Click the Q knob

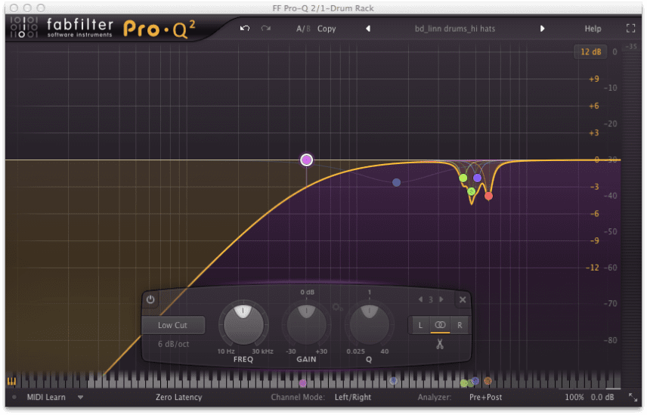pyautogui.click(x=369, y=324)
